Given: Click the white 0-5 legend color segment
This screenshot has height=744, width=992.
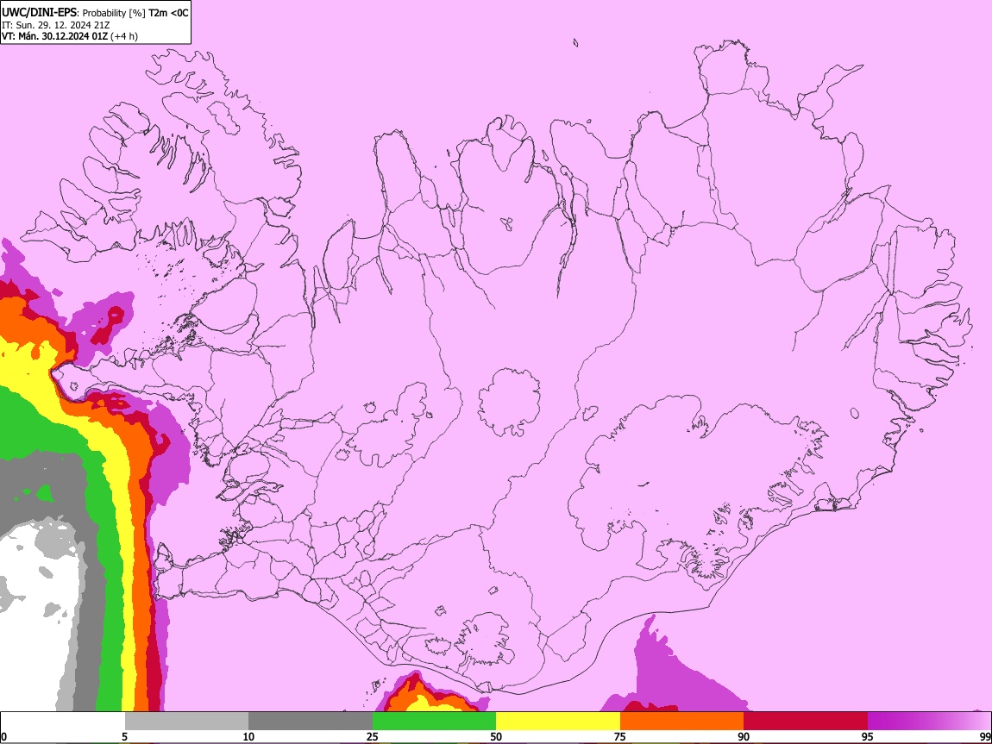Looking at the screenshot, I should 63,722.
